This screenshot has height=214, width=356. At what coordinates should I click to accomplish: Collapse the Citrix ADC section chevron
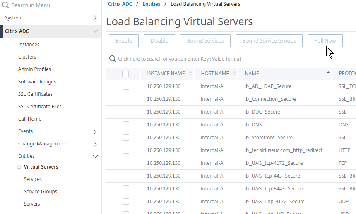click(x=95, y=31)
